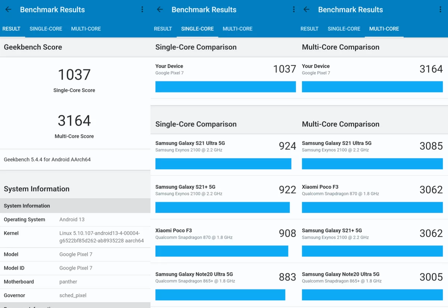Tap Your Device entry with score 3164

pos(373,78)
